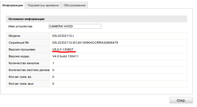
Task: Click the serial number value
Action: coord(85,43)
